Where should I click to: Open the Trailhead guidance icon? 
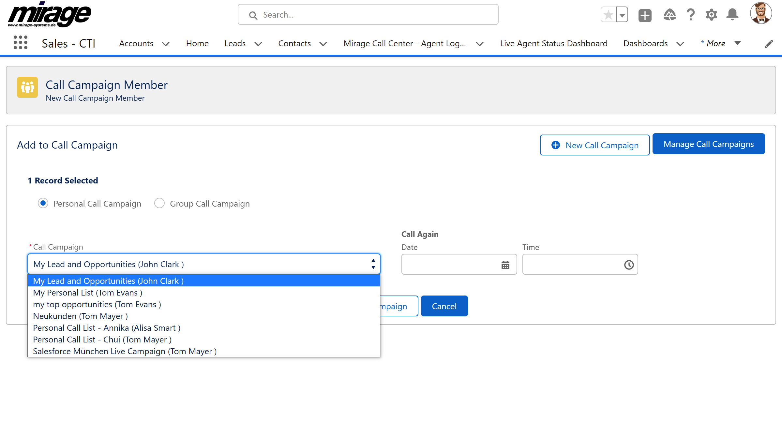pyautogui.click(x=669, y=15)
